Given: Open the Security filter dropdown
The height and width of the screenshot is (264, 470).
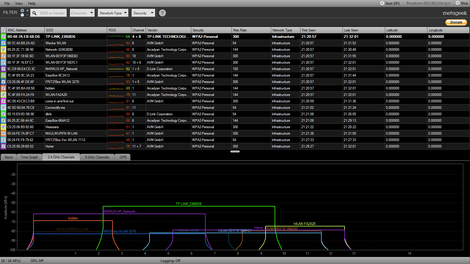Looking at the screenshot, I should click(x=143, y=13).
